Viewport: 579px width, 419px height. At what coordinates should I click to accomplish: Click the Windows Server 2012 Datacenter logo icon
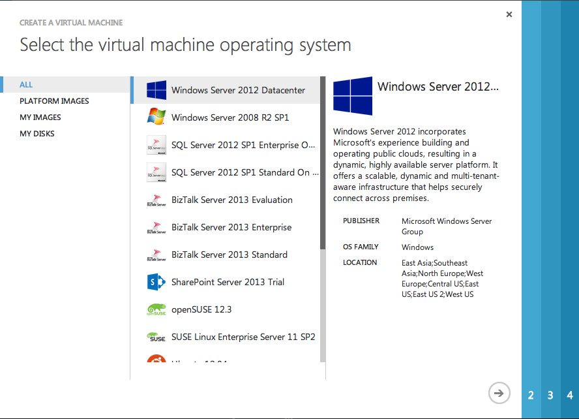coord(156,90)
